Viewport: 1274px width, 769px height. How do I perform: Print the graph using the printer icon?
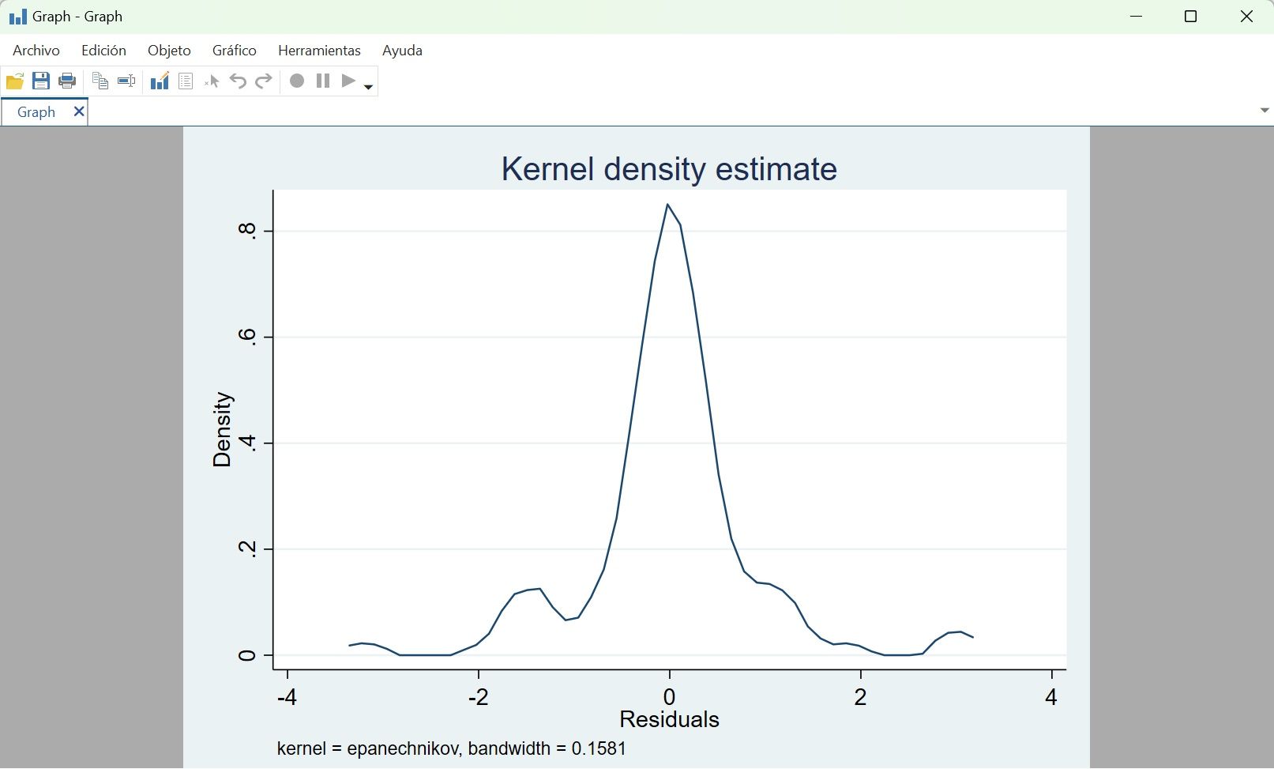coord(67,81)
